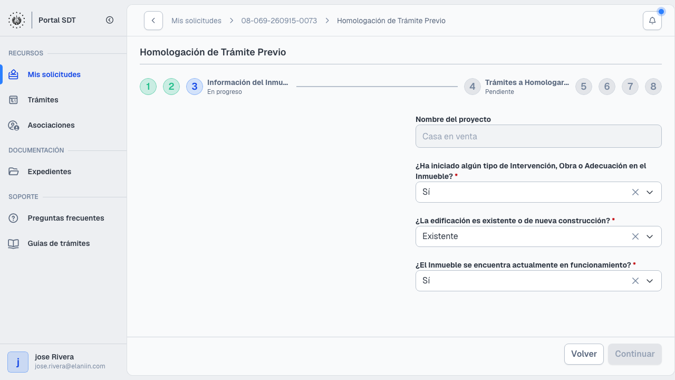Click the jose.rivera@elaniin.com email text
This screenshot has height=380, width=675.
coord(70,366)
